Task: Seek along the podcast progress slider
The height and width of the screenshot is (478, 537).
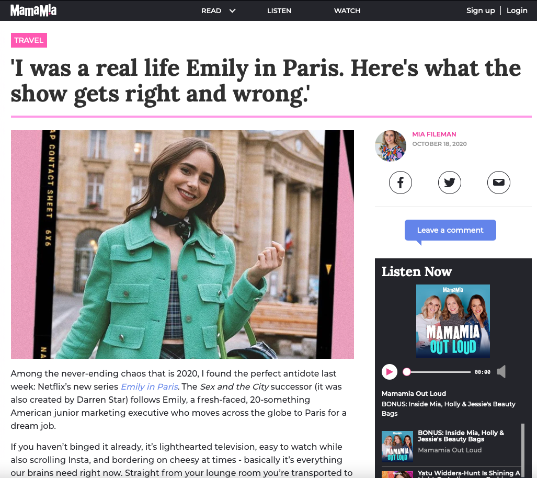Action: tap(438, 372)
